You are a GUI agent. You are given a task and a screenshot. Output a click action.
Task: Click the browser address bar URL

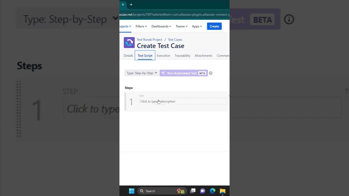point(174,15)
